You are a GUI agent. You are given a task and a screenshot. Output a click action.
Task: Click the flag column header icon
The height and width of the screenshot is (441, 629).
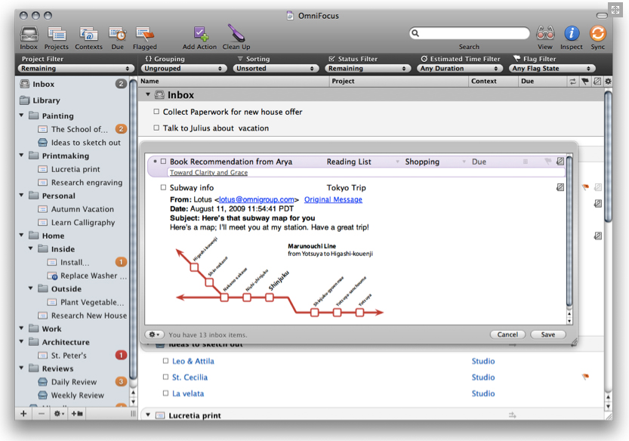pos(585,82)
